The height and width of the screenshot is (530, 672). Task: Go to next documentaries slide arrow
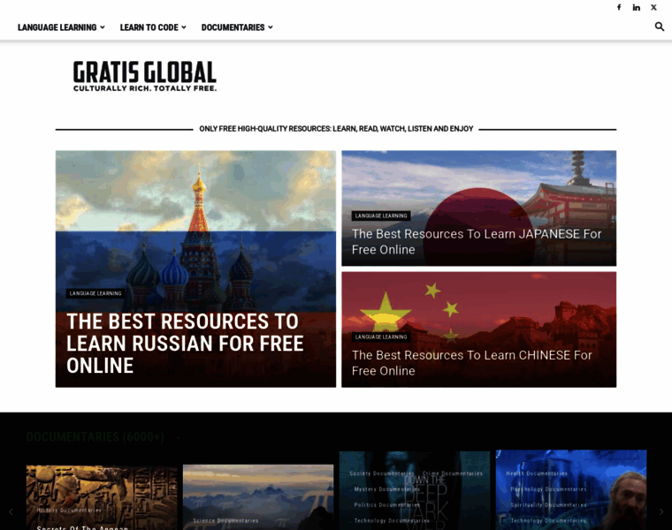coord(661,511)
